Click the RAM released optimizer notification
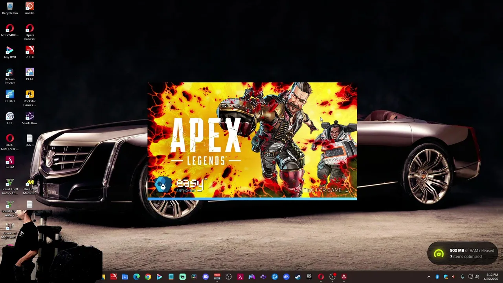This screenshot has height=283, width=503. (x=463, y=253)
